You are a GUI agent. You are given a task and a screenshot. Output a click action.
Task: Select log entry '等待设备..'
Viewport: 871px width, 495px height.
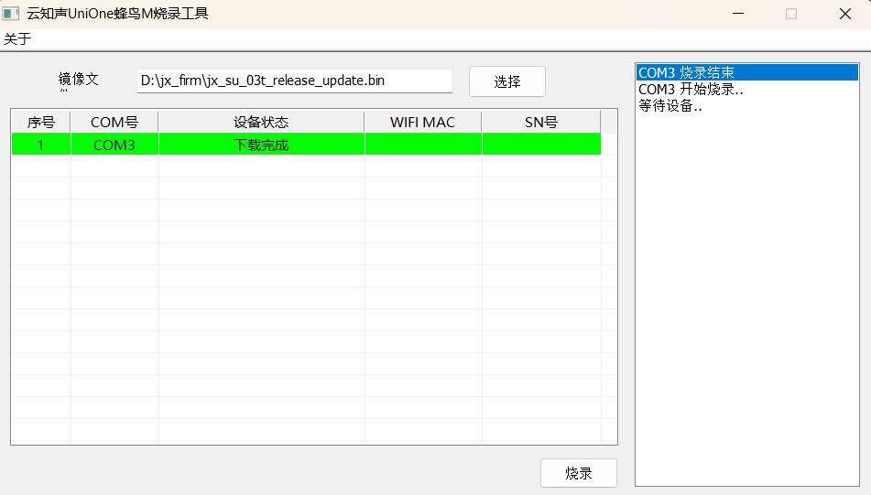click(747, 106)
